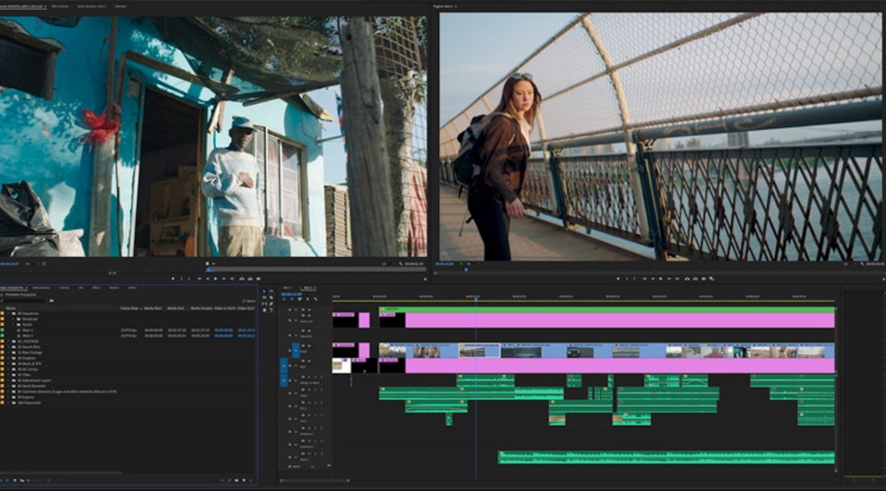The height and width of the screenshot is (491, 886).
Task: Open timeline display settings wrench
Action: pos(316,298)
